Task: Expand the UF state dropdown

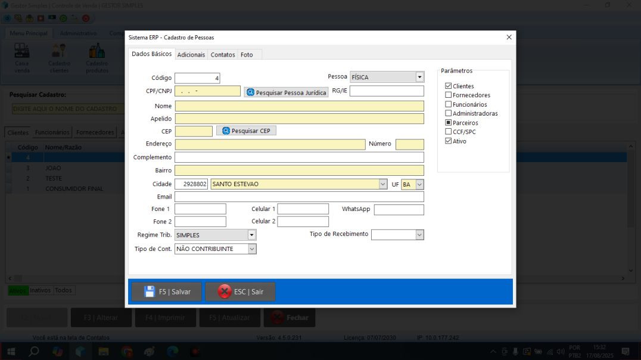Action: point(419,185)
